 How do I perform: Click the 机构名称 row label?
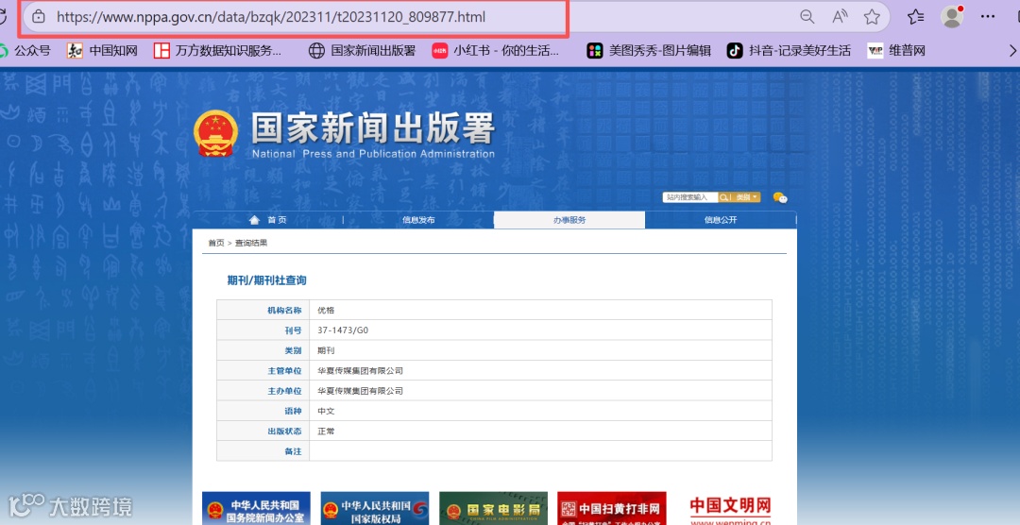point(284,311)
